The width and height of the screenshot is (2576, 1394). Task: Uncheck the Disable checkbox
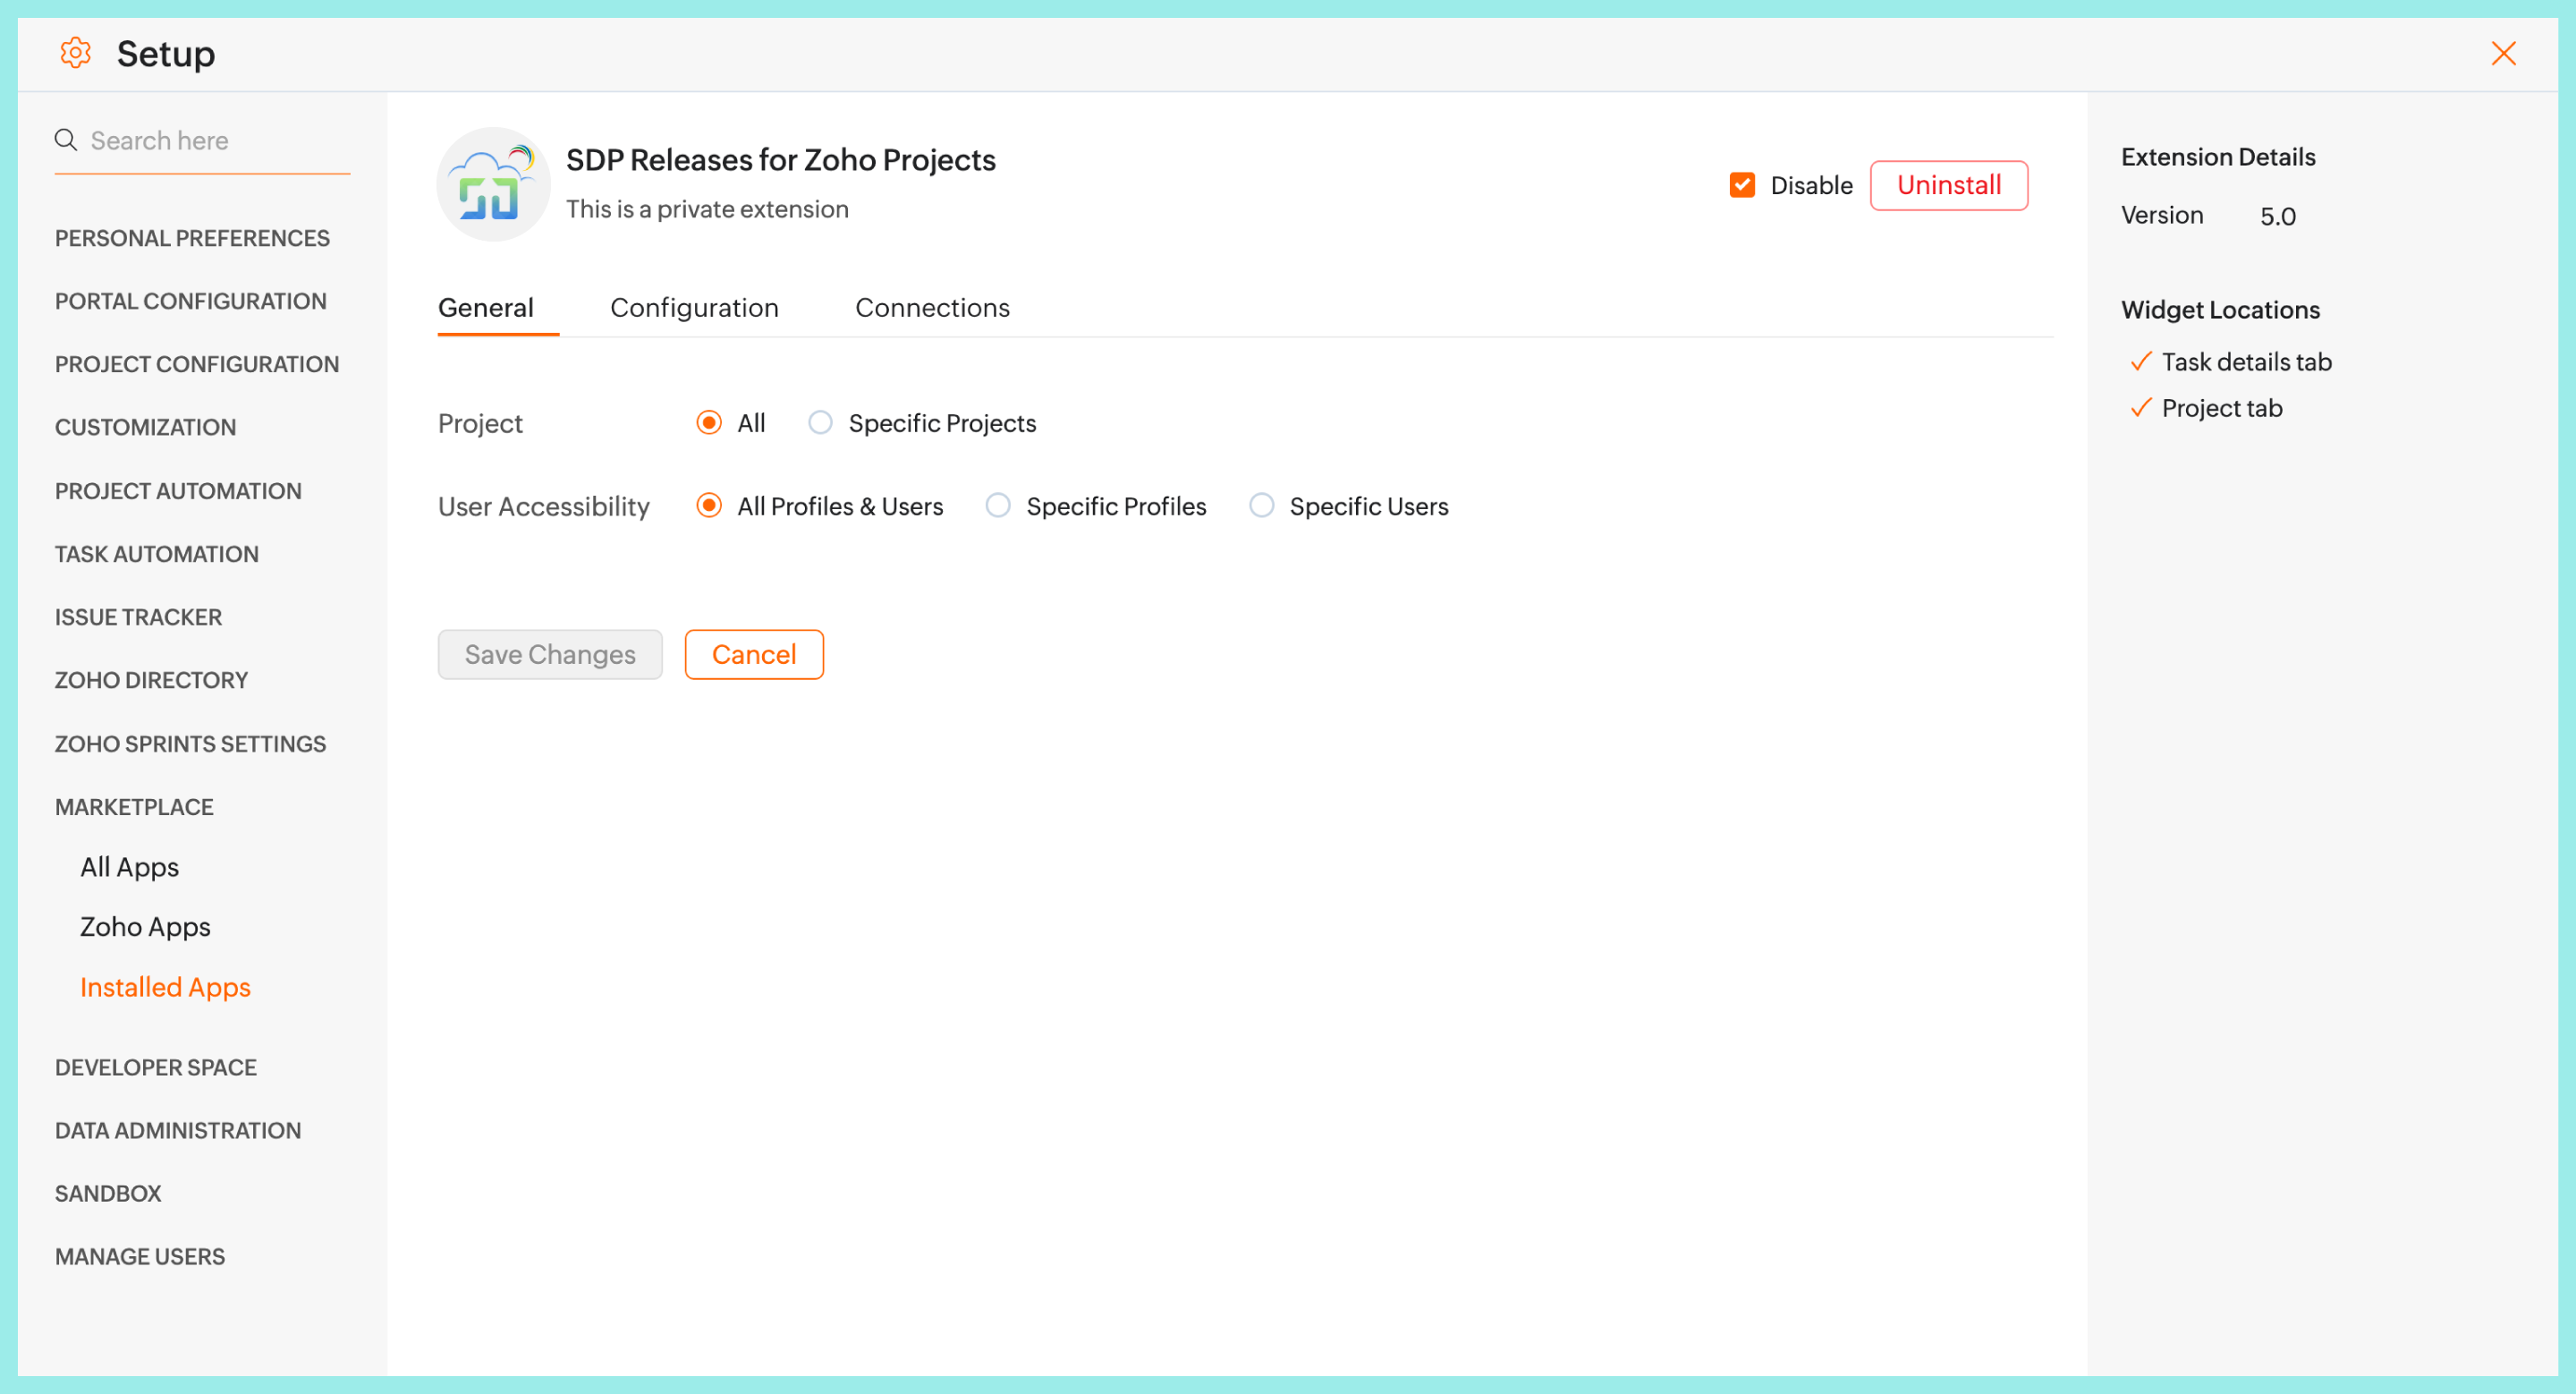[x=1742, y=185]
